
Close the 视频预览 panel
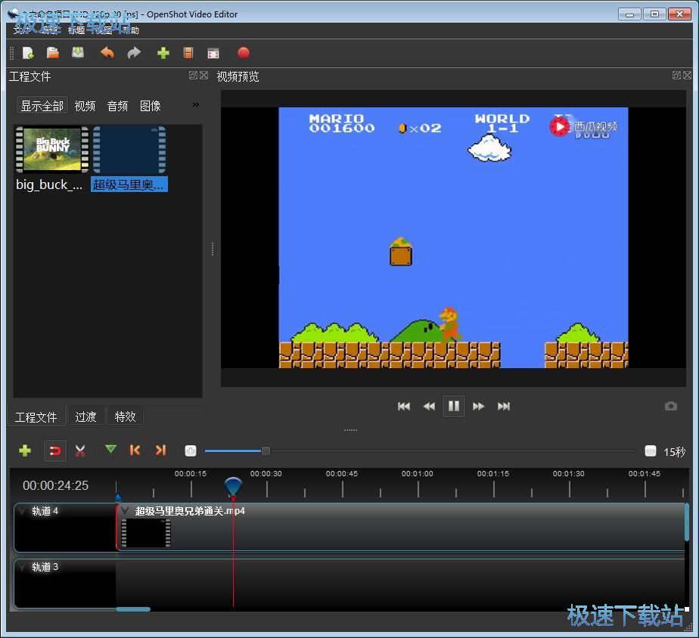[x=688, y=76]
